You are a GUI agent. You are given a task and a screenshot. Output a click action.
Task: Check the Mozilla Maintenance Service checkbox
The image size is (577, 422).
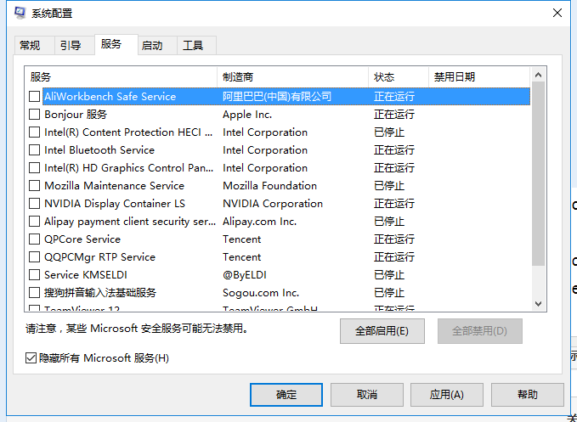tap(34, 186)
